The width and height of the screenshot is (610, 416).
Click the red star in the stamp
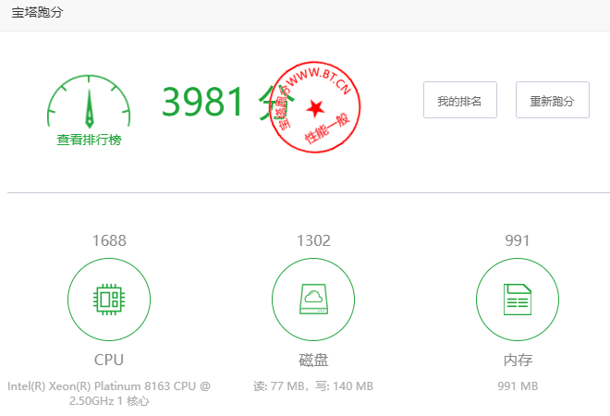click(x=315, y=108)
